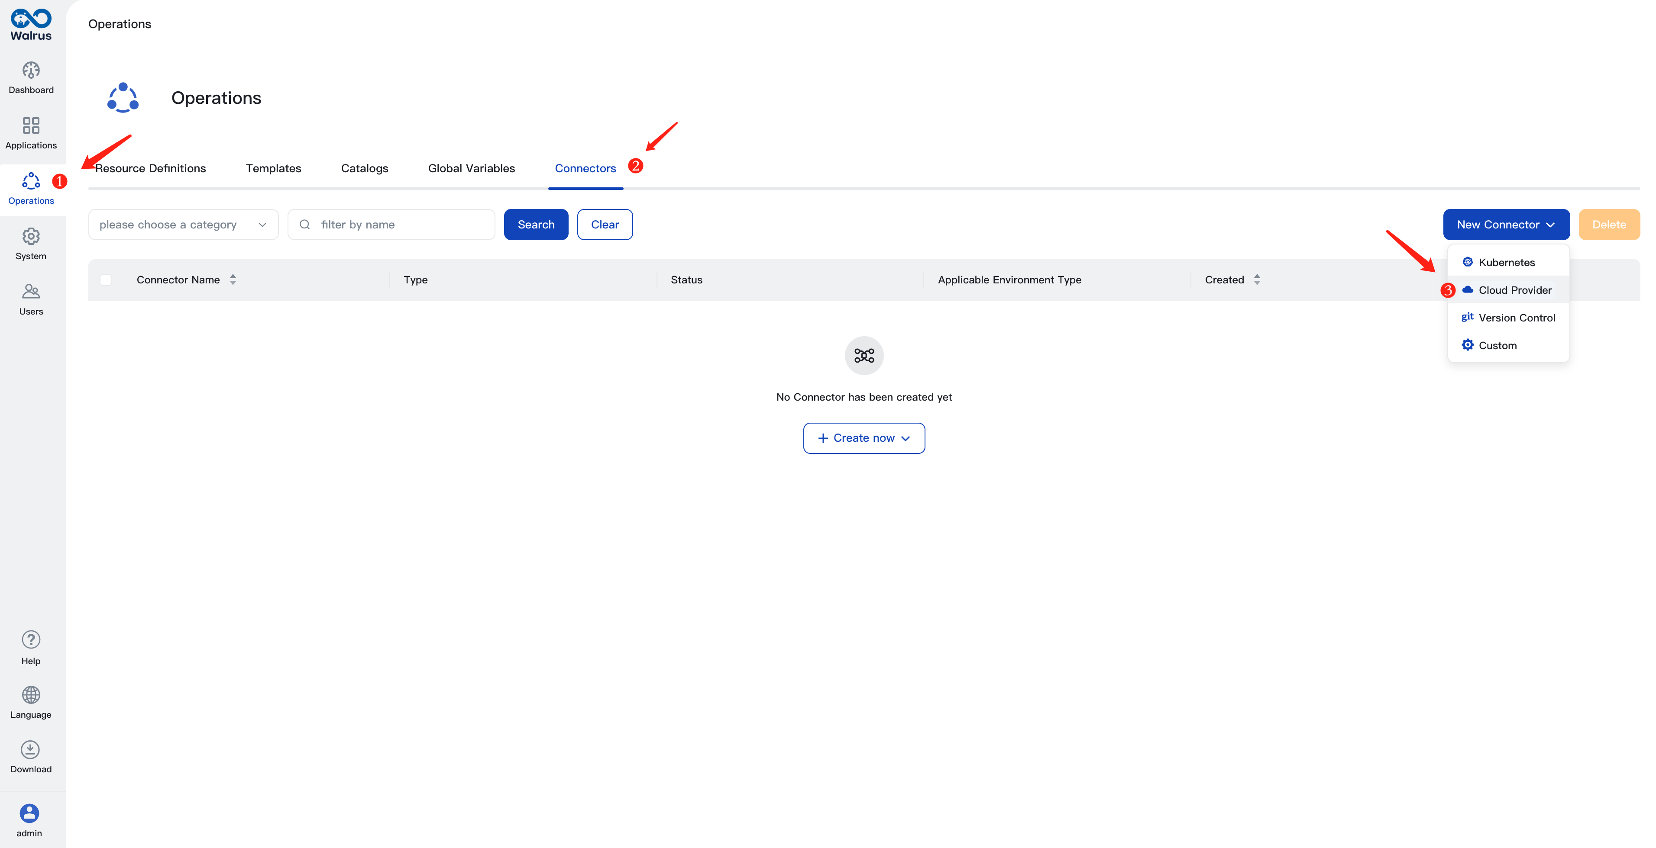This screenshot has height=848, width=1656.
Task: Select the Kubernetes connector type
Action: (1507, 262)
